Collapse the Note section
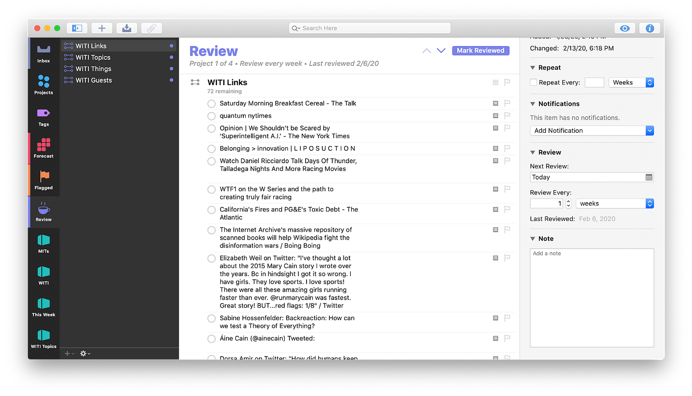The width and height of the screenshot is (692, 396). click(533, 239)
